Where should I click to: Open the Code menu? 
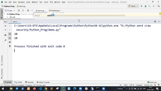(28, 2)
